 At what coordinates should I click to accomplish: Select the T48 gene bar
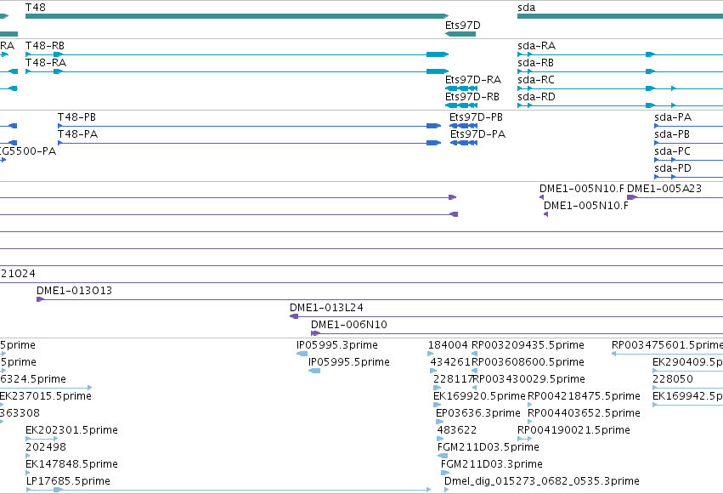tap(236, 16)
